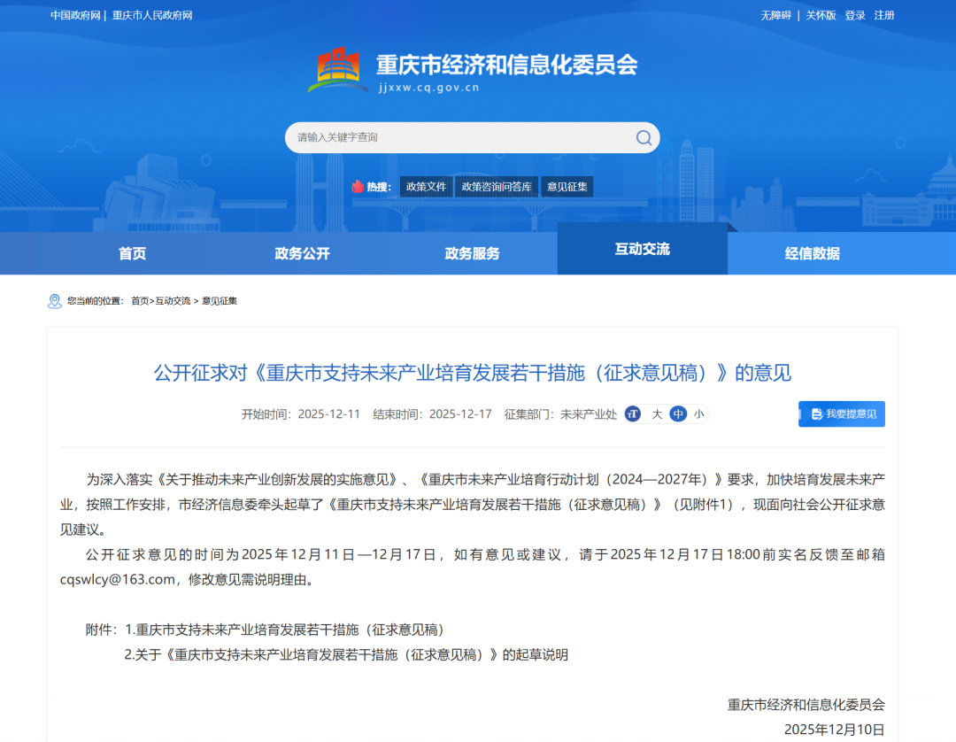Click the 登录 login link

click(x=854, y=15)
